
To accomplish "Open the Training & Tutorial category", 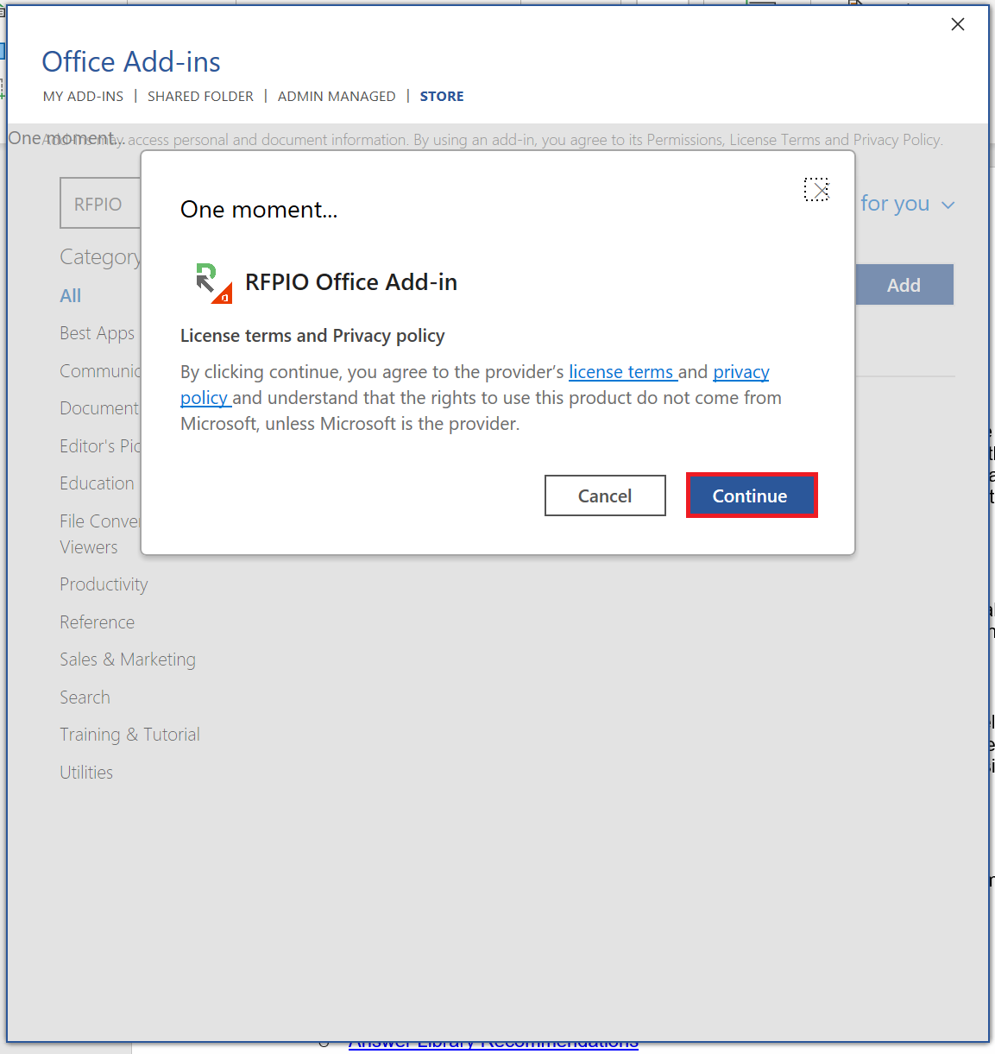I will (129, 735).
